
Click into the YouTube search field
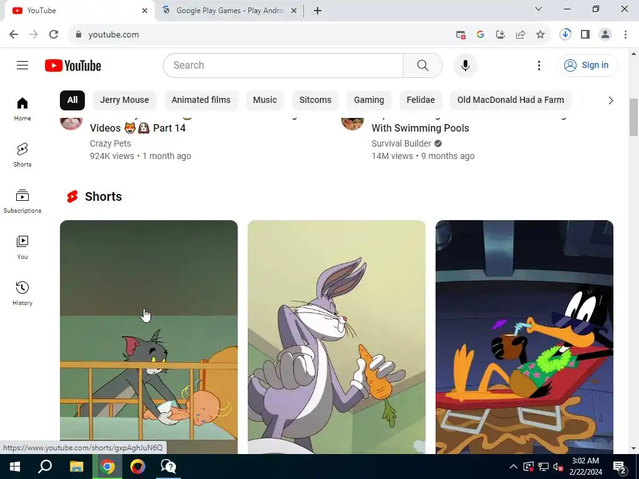tap(283, 65)
